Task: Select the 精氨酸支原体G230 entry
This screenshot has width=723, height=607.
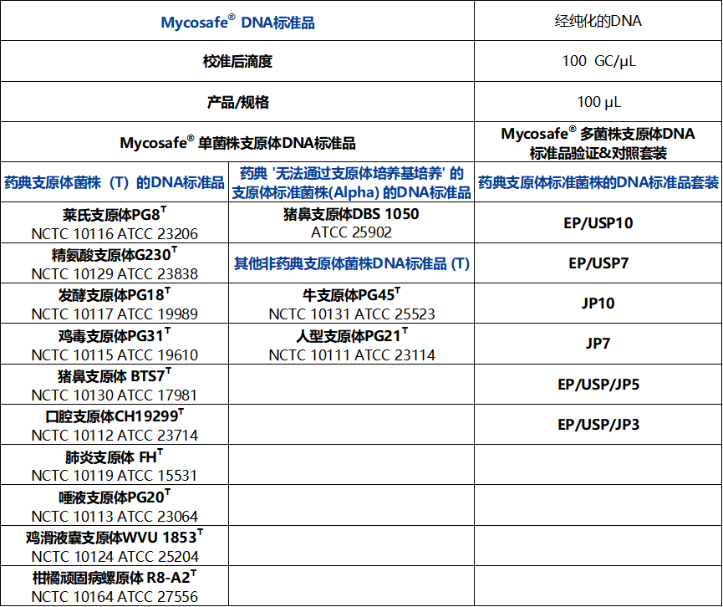Action: [x=115, y=263]
